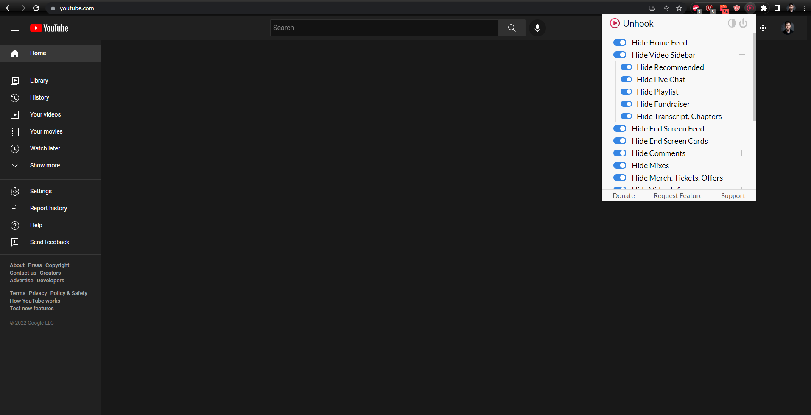Toggle Hide Fundraiser switch

point(626,104)
